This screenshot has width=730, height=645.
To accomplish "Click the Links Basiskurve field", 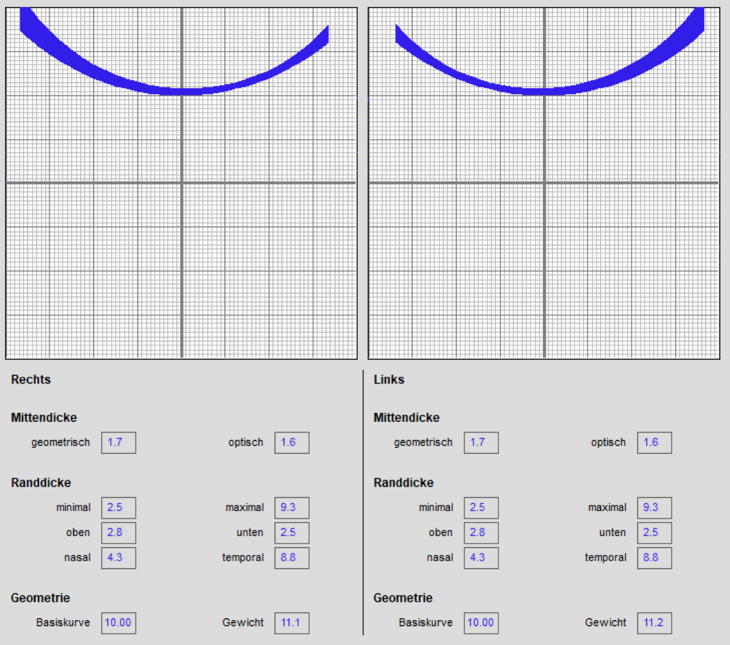I will pyautogui.click(x=481, y=623).
